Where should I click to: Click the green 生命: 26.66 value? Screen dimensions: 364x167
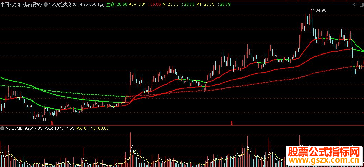117,4
